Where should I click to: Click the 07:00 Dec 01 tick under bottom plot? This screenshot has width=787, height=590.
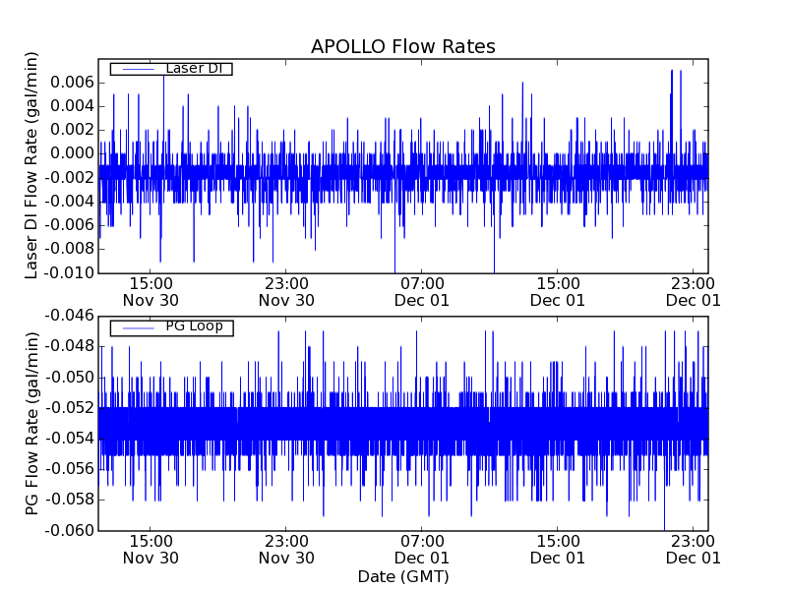pyautogui.click(x=422, y=550)
